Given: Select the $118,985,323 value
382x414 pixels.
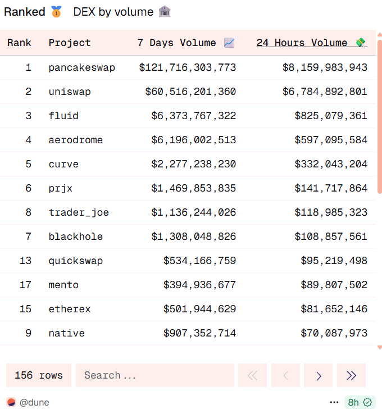Looking at the screenshot, I should tap(331, 212).
